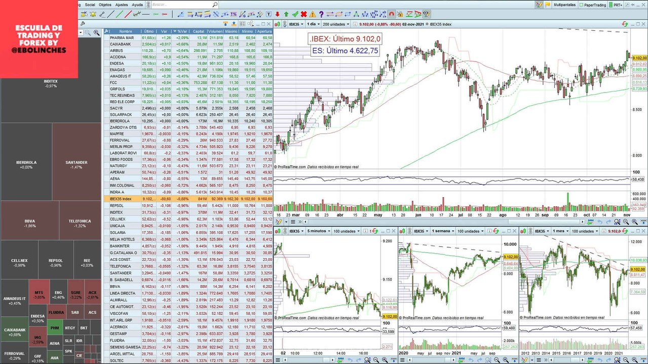Select the text T annotation tool
Screen dimensions: 648x364
[269, 14]
